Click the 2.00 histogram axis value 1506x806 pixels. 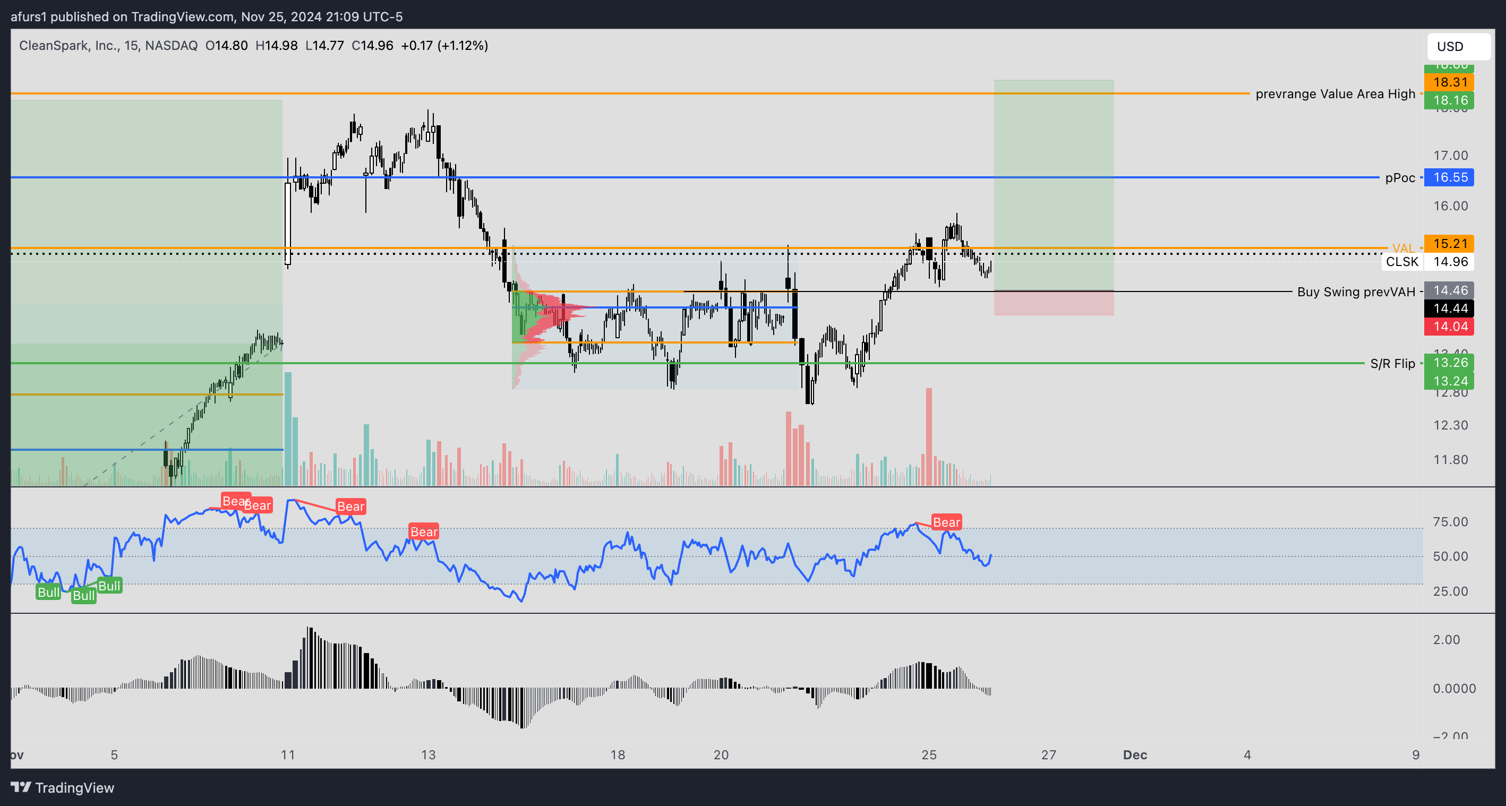tap(1447, 639)
